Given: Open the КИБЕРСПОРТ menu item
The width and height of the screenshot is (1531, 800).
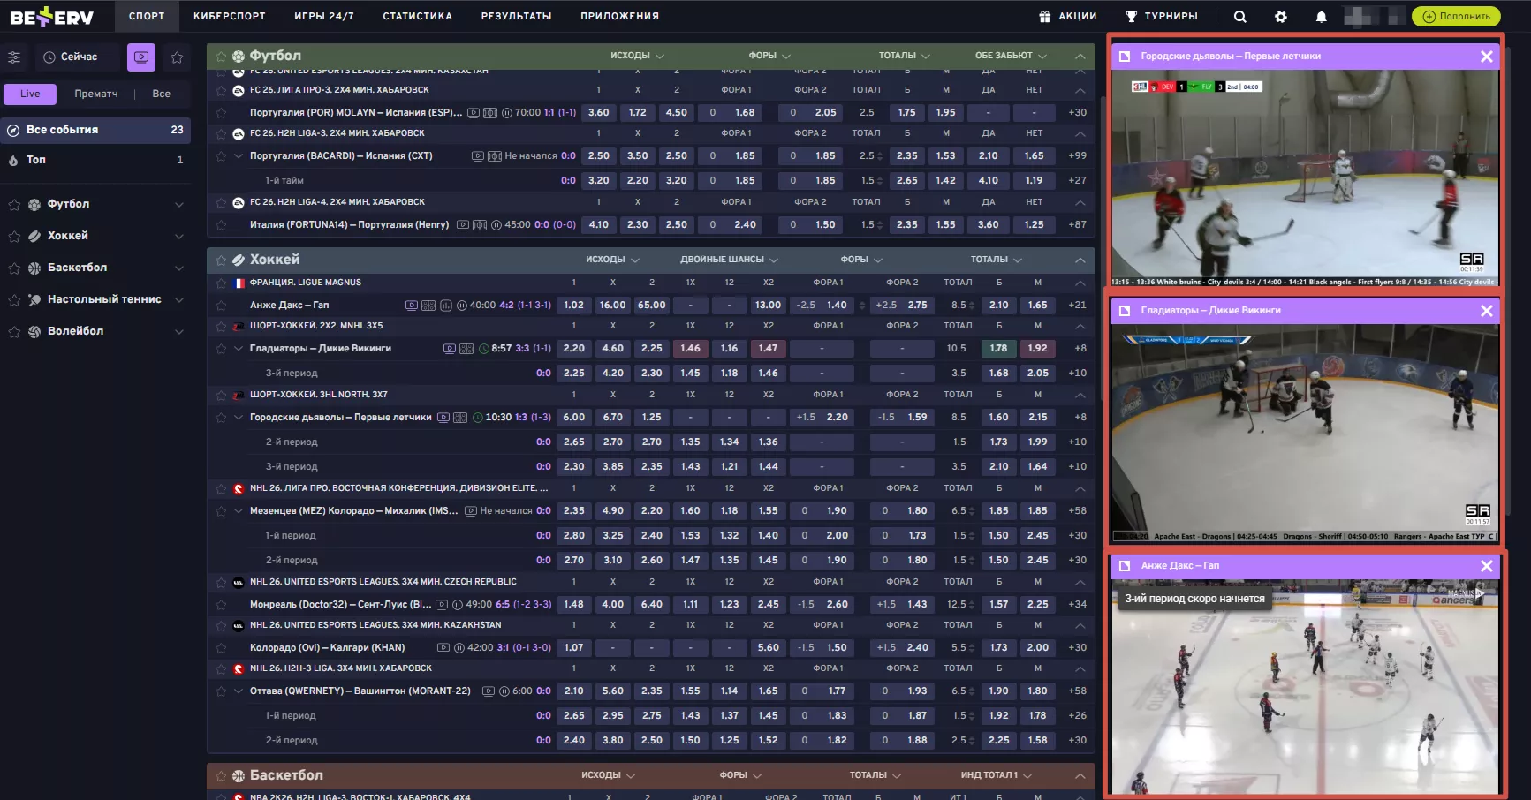Looking at the screenshot, I should [x=229, y=16].
